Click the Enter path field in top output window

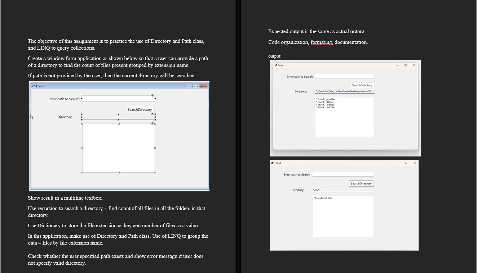[344, 76]
